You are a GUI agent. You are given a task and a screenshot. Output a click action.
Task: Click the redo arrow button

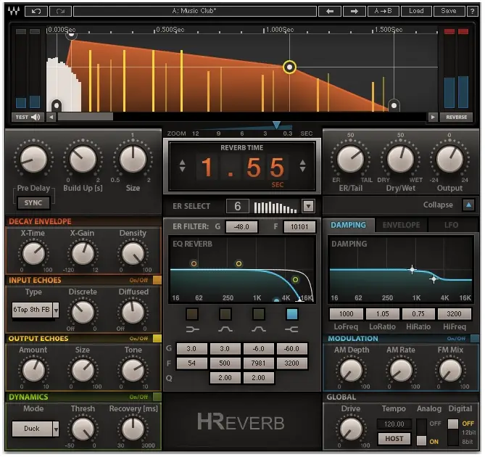61,11
